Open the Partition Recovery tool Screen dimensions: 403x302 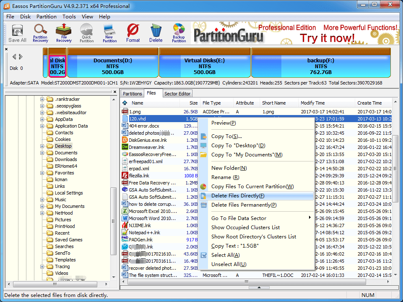pyautogui.click(x=40, y=33)
